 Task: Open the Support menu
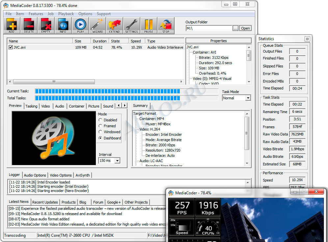pos(103,14)
